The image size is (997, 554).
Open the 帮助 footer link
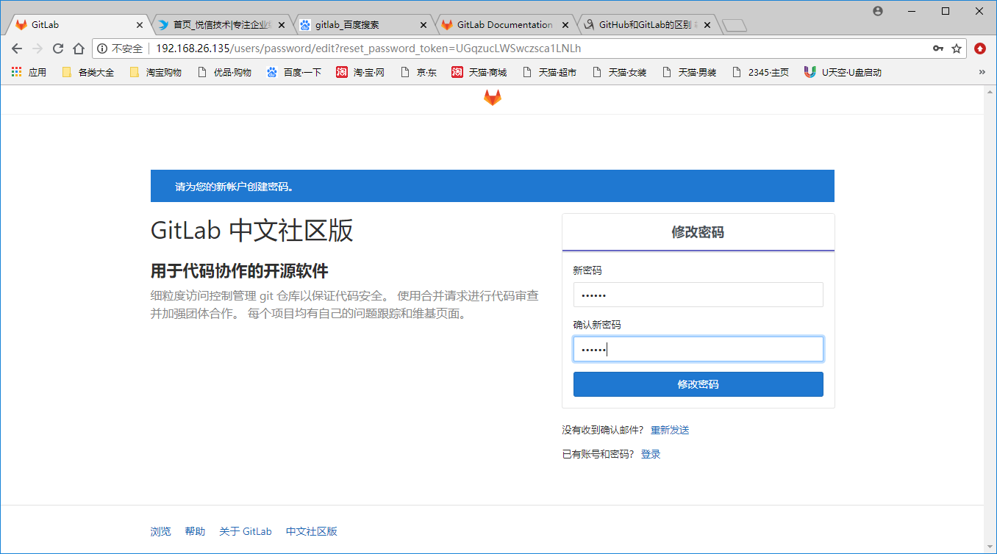coord(195,531)
